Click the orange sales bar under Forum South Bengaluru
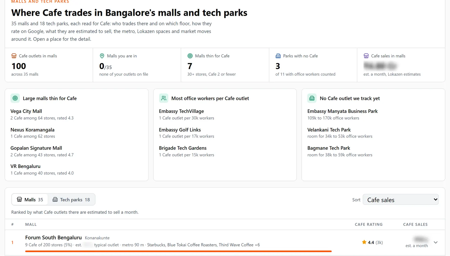 click(x=178, y=251)
